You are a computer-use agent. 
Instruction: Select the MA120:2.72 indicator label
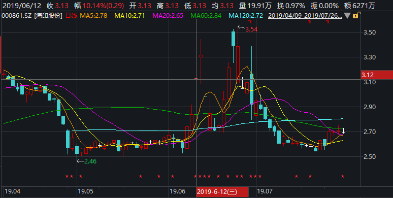[x=246, y=16]
